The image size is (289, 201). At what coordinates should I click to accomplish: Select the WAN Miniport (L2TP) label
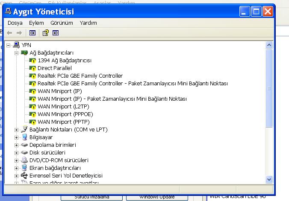63,107
